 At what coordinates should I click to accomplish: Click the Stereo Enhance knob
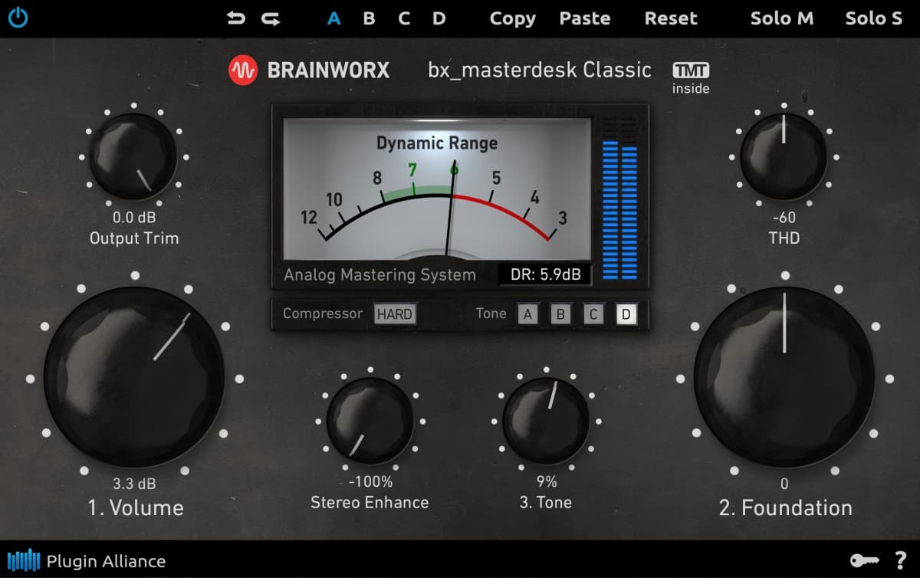[x=370, y=420]
